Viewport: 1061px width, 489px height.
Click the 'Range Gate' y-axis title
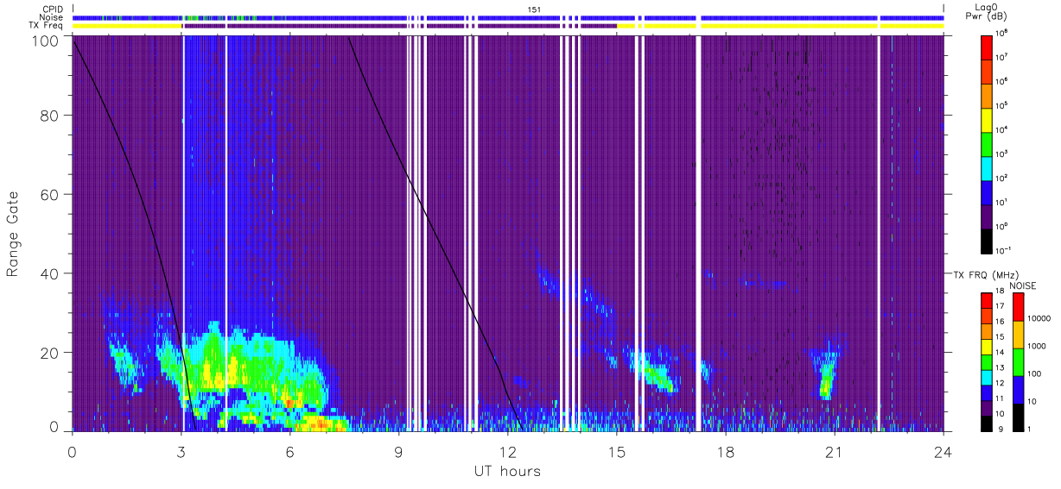14,235
